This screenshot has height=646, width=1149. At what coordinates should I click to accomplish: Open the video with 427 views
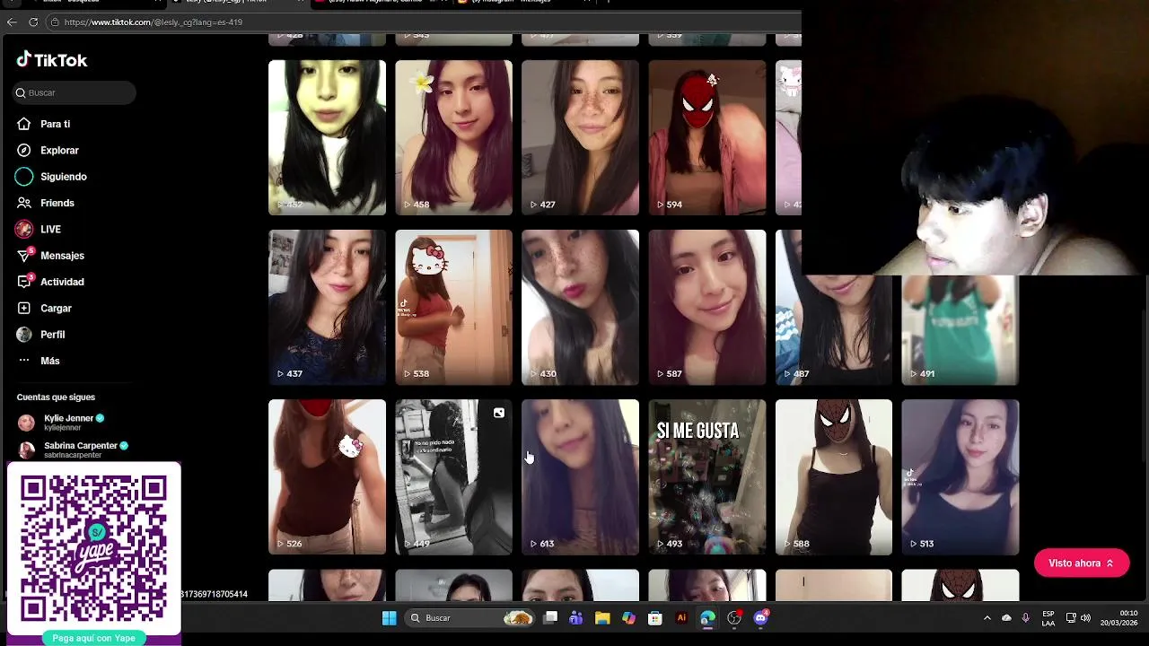click(580, 137)
